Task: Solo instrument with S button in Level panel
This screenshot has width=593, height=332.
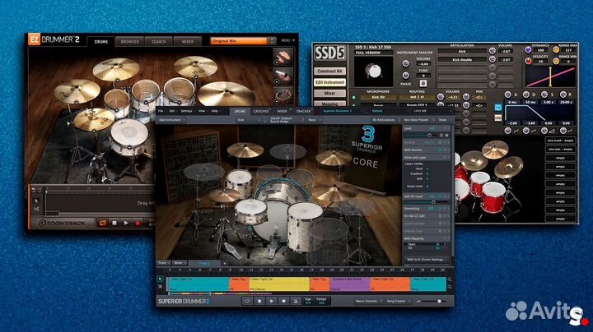Action: point(441,135)
